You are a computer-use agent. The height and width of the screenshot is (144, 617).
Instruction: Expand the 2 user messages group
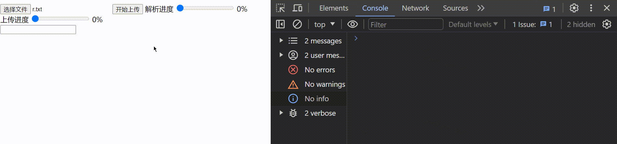(281, 55)
